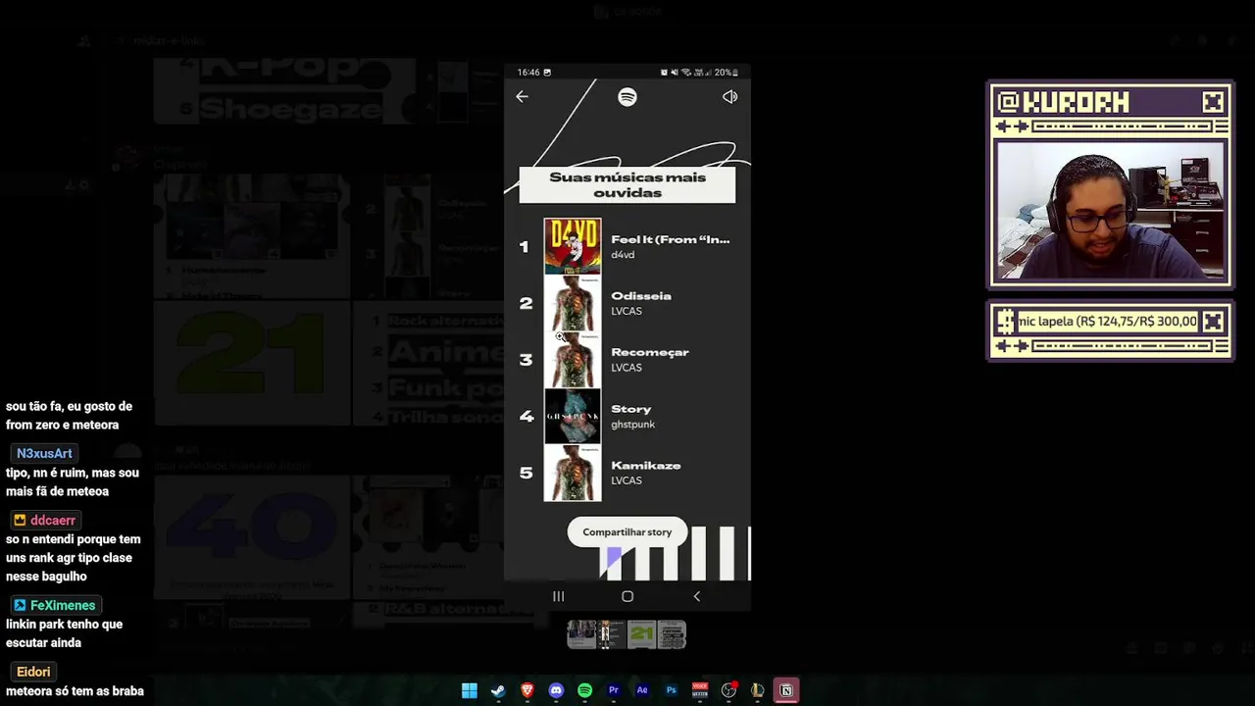The width and height of the screenshot is (1255, 706).
Task: Select the first thumbnail in image strip
Action: (581, 634)
